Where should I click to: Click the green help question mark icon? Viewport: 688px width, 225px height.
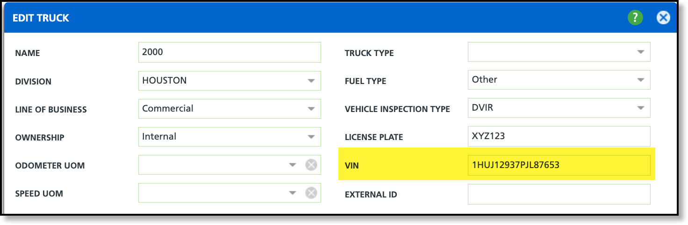[x=635, y=18]
